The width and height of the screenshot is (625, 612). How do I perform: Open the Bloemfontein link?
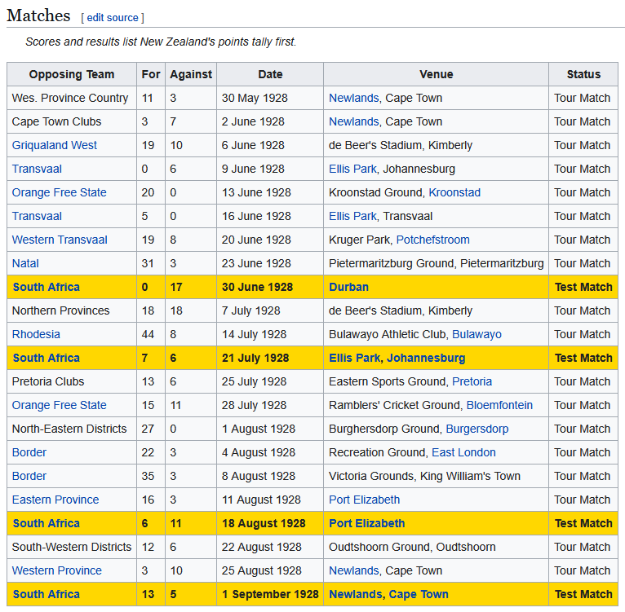(x=499, y=405)
